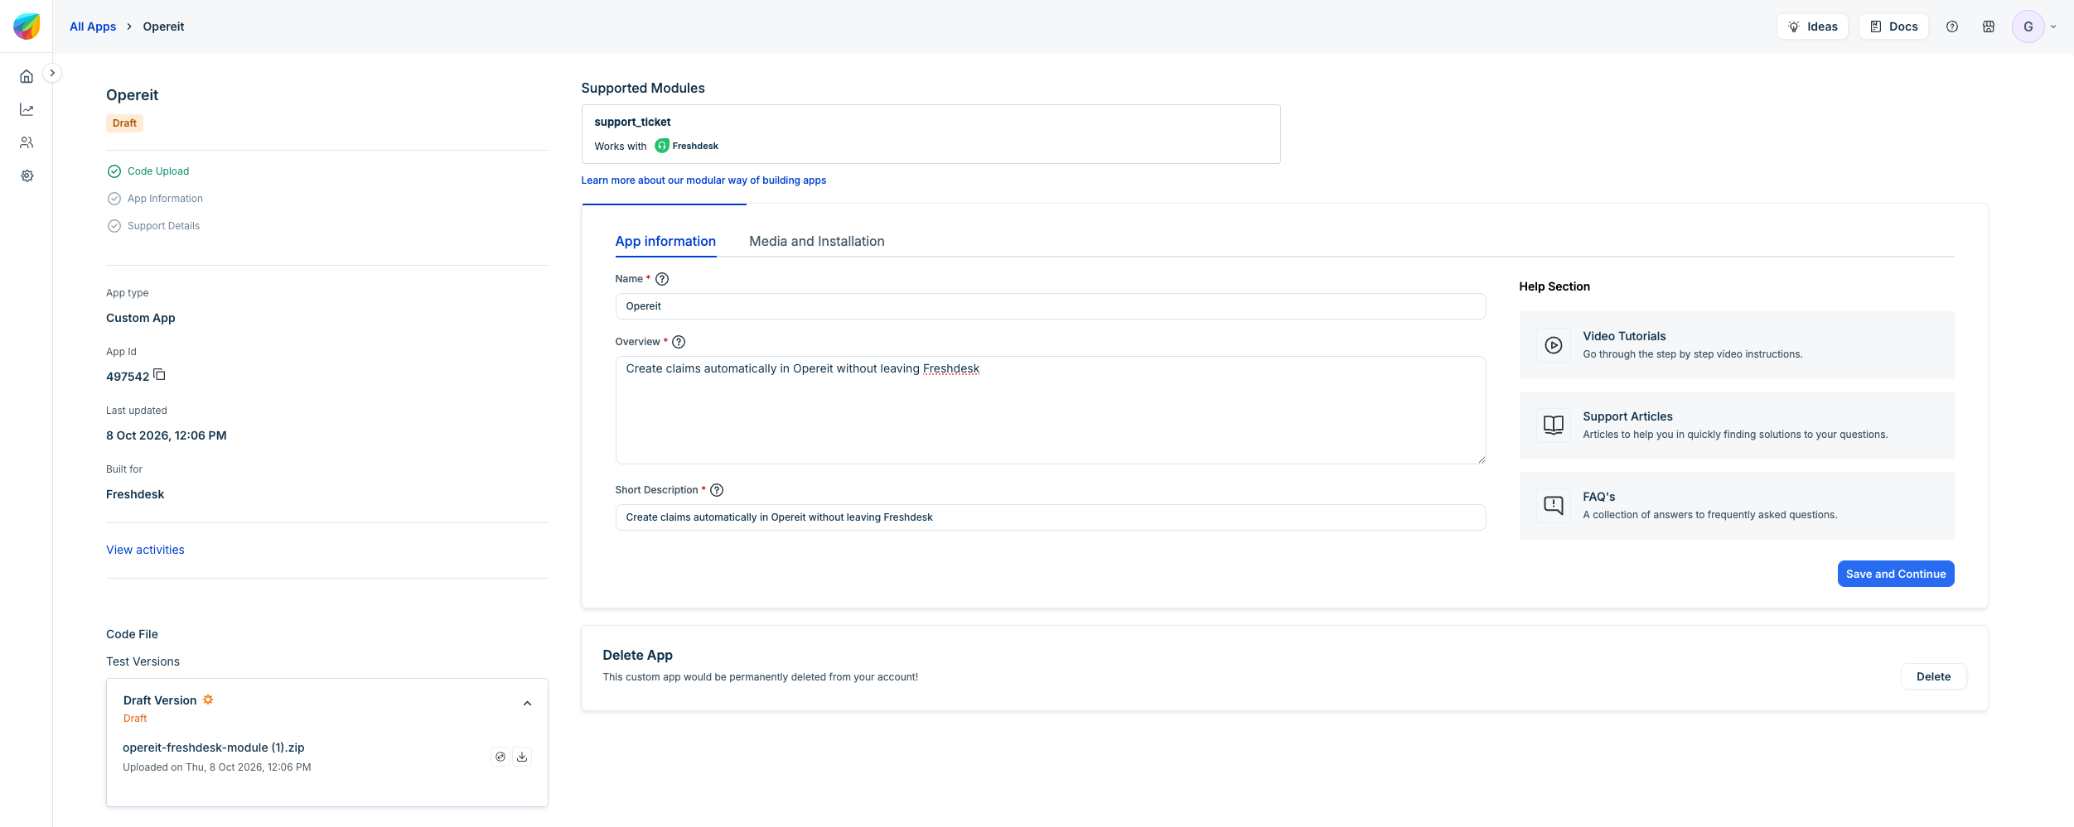Download the opereit-freshdesk-module zip file
2074x827 pixels.
click(522, 757)
